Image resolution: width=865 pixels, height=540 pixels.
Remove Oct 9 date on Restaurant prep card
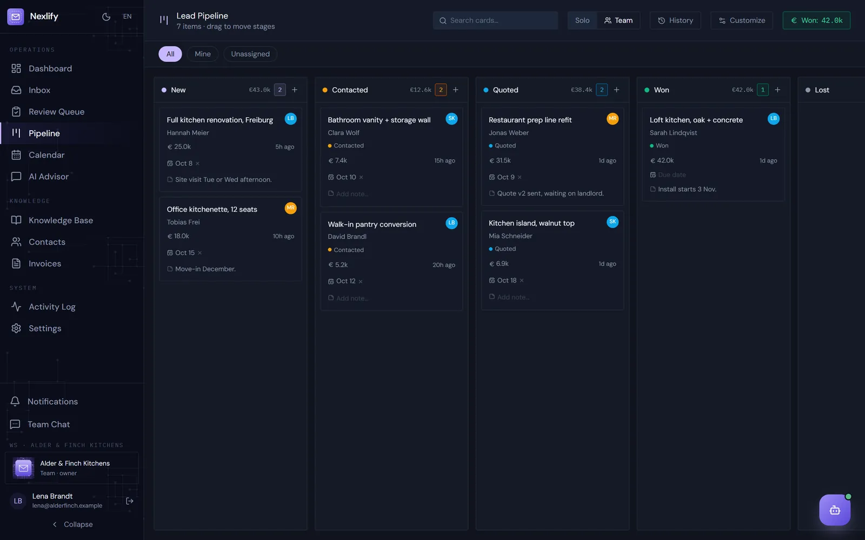(x=520, y=177)
